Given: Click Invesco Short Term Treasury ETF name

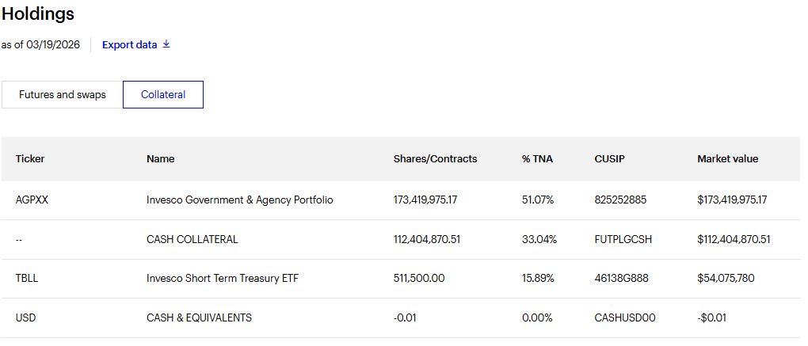Looking at the screenshot, I should (x=223, y=278).
